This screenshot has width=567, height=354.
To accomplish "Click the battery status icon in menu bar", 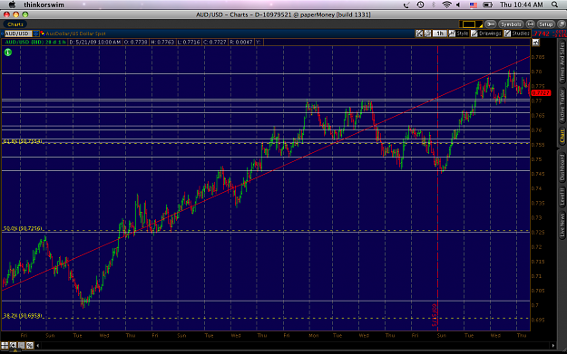I will pyautogui.click(x=488, y=5).
